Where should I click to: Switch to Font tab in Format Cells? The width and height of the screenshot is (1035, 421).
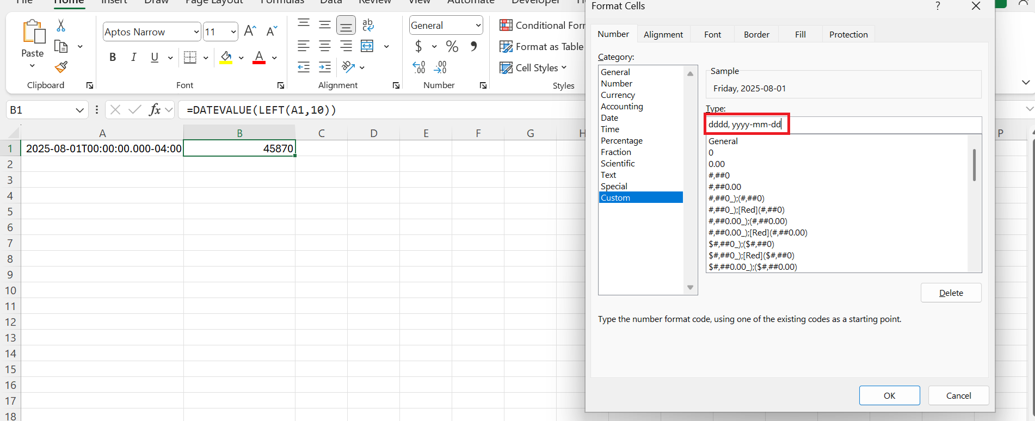(712, 34)
